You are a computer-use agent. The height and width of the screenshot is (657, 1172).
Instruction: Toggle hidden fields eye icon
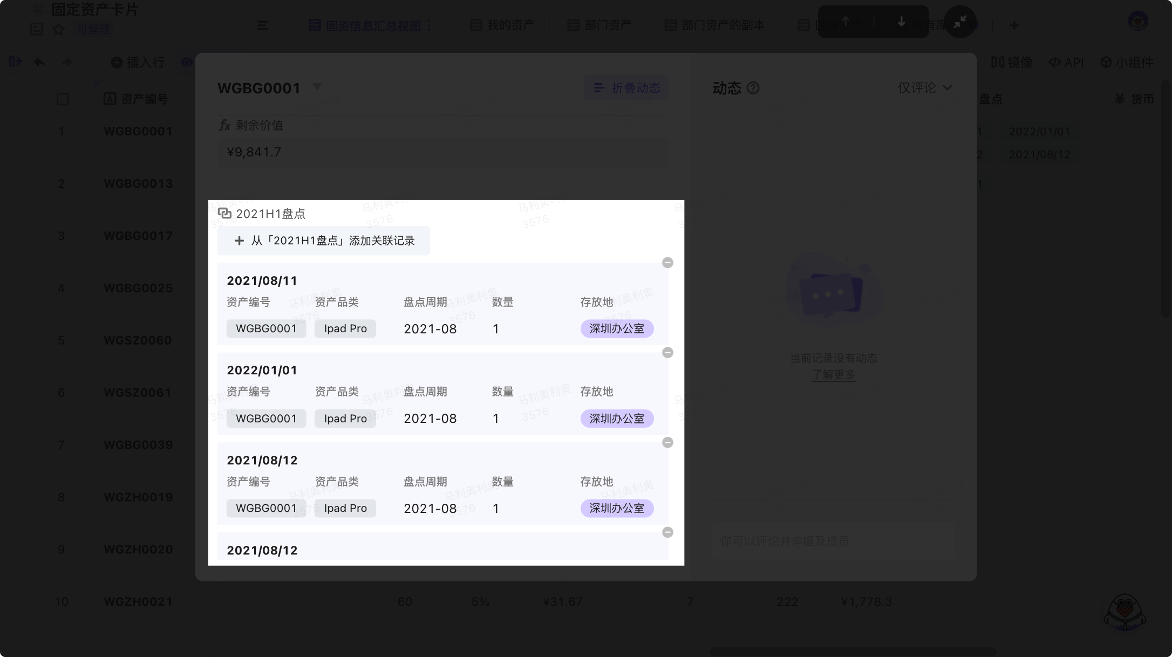point(187,62)
